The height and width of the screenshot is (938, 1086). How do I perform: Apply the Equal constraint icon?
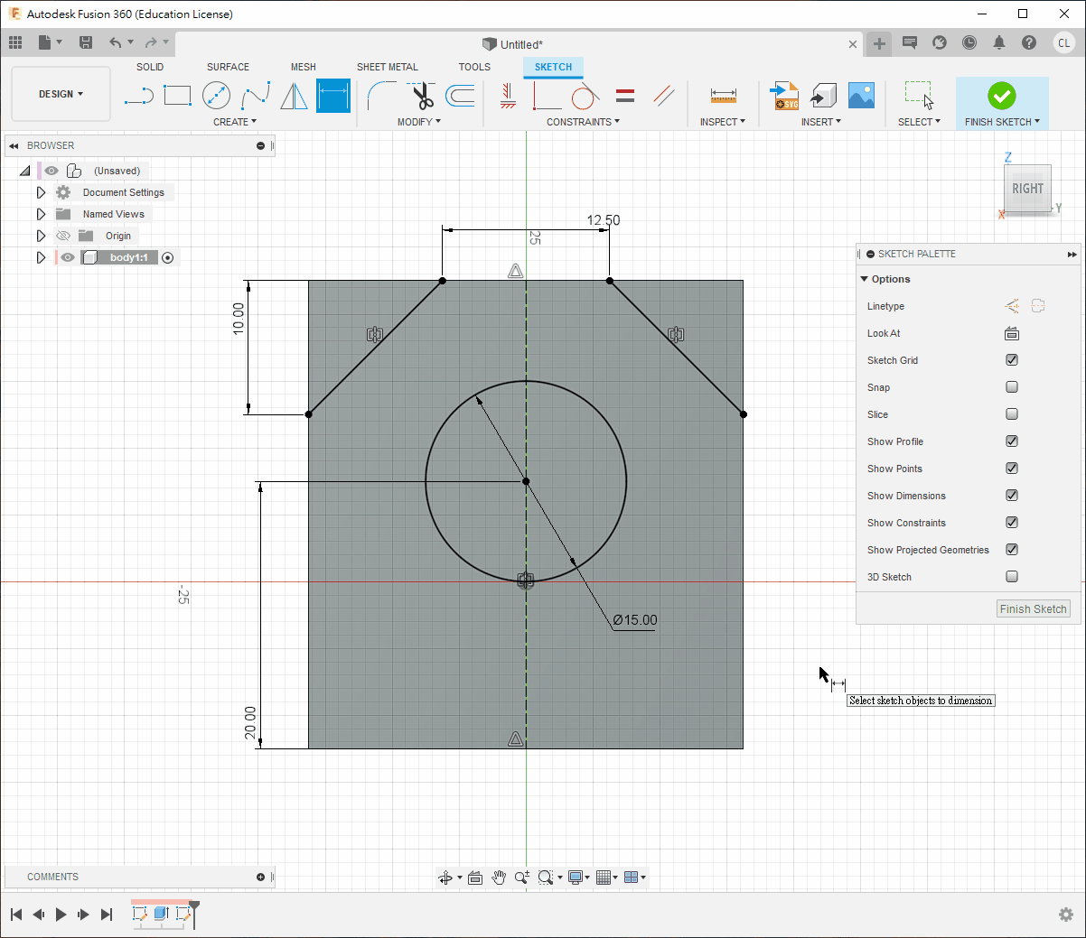click(625, 96)
